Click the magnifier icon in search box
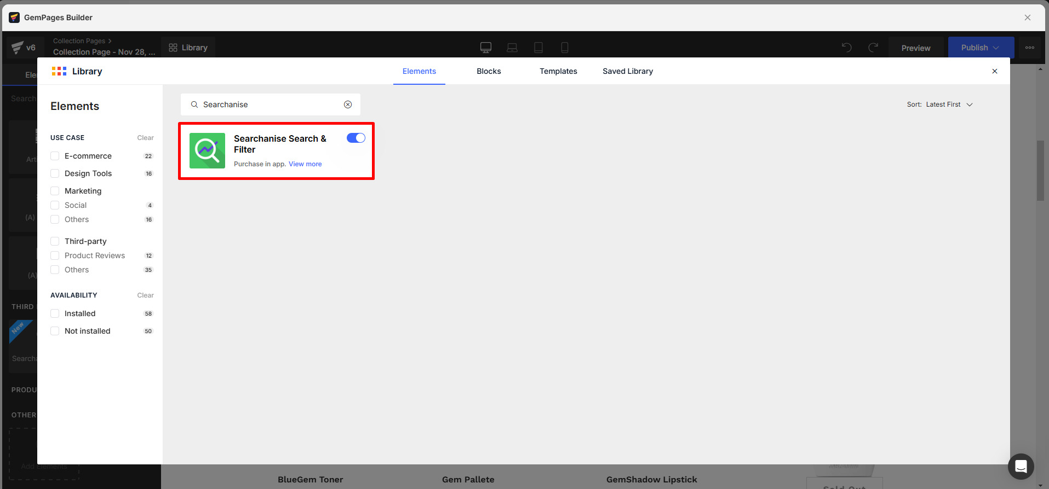Screen dimensions: 1049x489 coord(194,104)
